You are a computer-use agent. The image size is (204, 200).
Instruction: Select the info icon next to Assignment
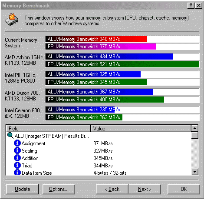click(17, 143)
